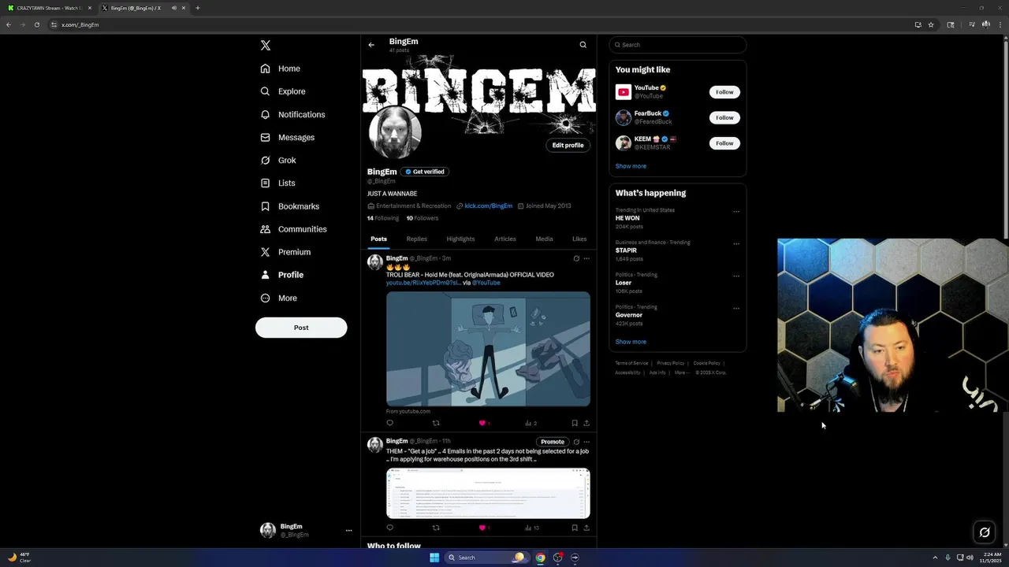The width and height of the screenshot is (1009, 567).
Task: Repost the Get a job post
Action: tap(436, 528)
